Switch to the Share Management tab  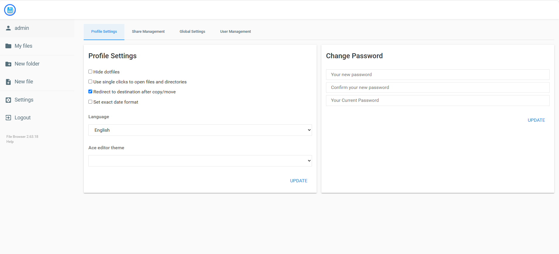(148, 32)
